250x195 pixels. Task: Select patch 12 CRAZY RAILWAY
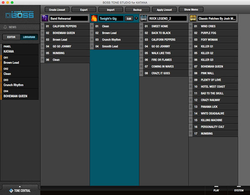(x=213, y=100)
